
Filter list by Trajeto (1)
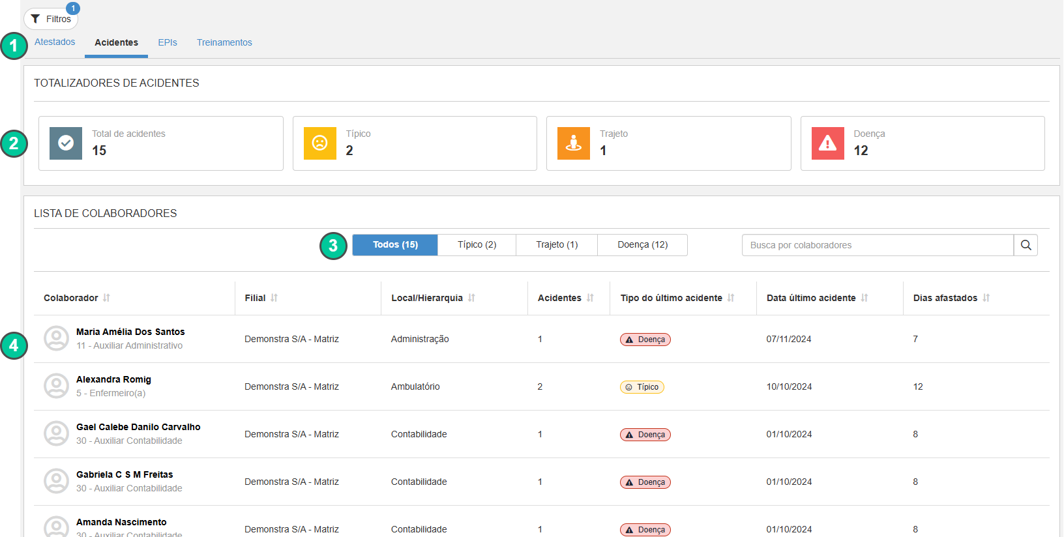pos(557,245)
